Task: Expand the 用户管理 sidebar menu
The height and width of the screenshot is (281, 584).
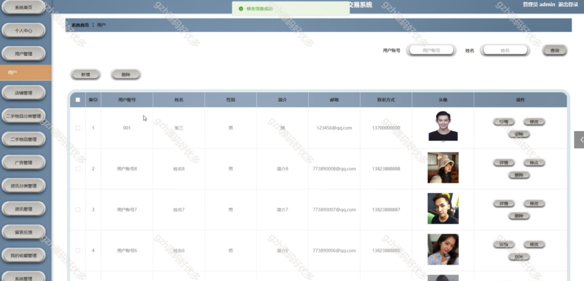Action: [23, 54]
